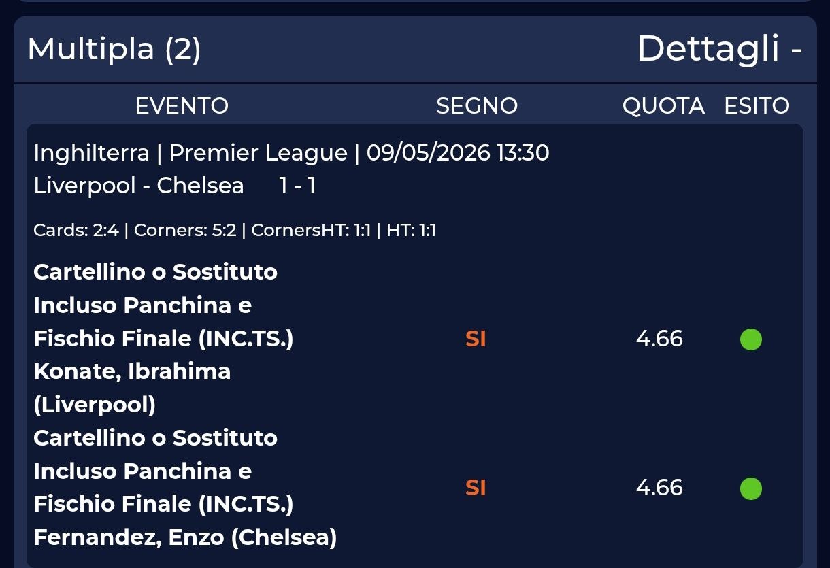Click the 4.66 odds for Enzo Fernandez
Screen dimensions: 830x568
point(659,488)
